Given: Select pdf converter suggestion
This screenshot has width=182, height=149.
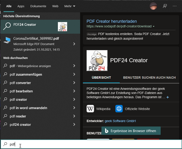Looking at the screenshot, I should pos(40,83).
